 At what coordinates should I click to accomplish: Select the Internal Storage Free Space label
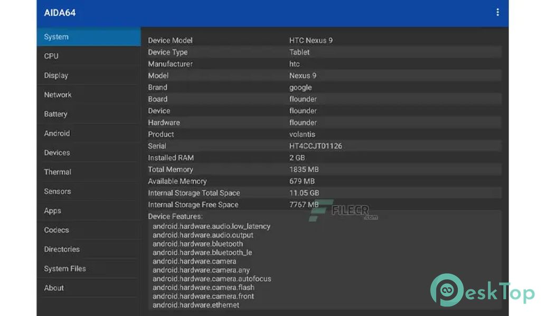click(x=193, y=205)
